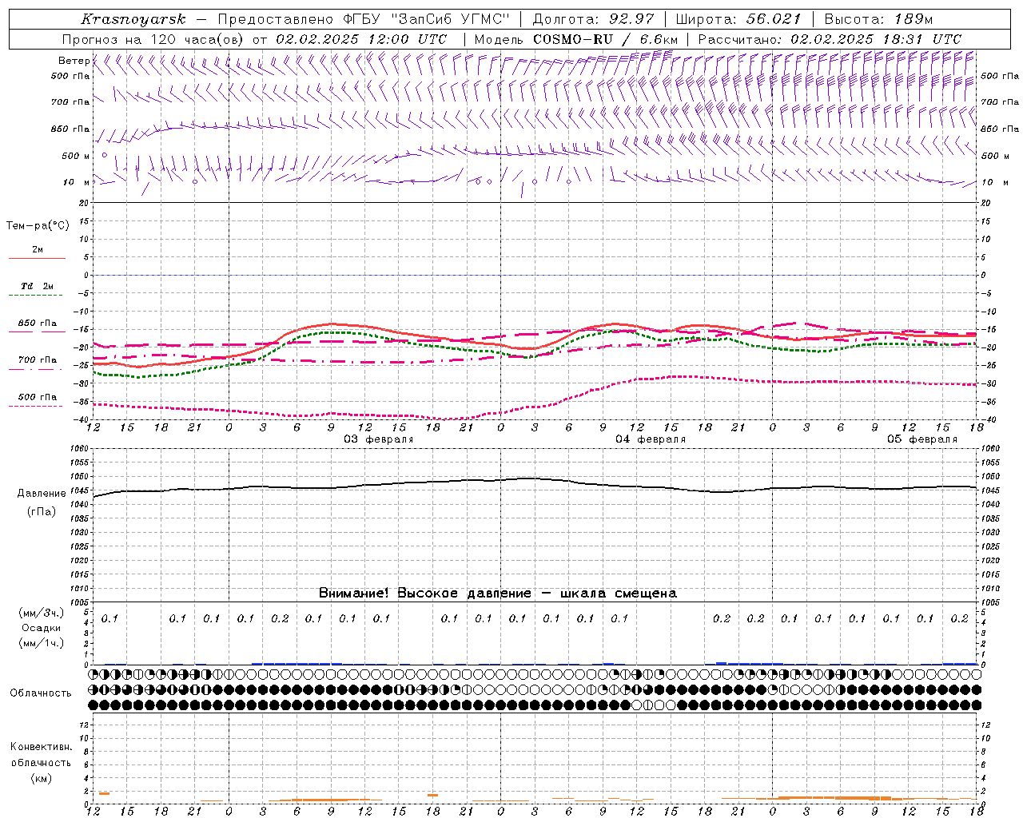Select the '04 февраля' date label
This screenshot has width=1023, height=818.
pos(651,439)
